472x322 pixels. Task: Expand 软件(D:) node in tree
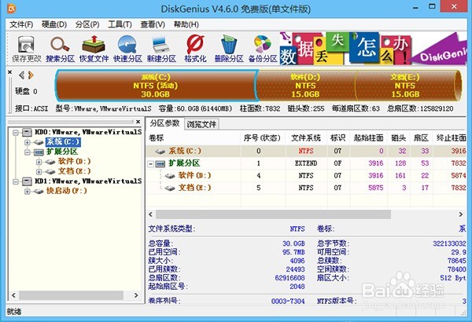tap(39, 162)
